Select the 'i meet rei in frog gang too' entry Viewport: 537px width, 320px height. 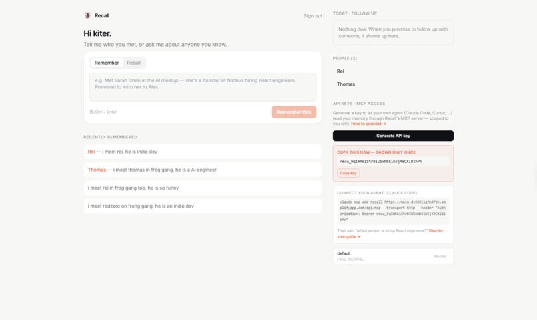203,188
